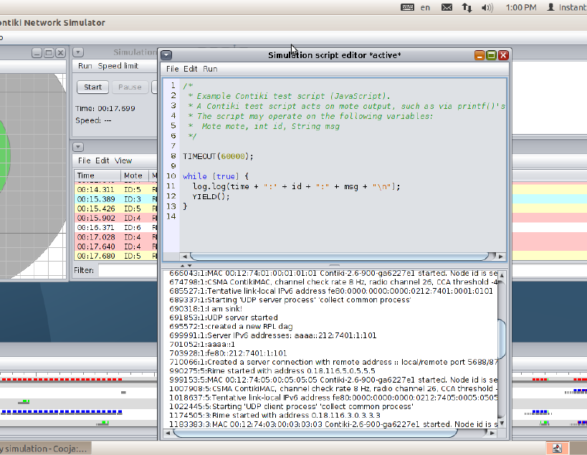Click the network connection tray icon
This screenshot has height=455, width=587.
point(467,7)
